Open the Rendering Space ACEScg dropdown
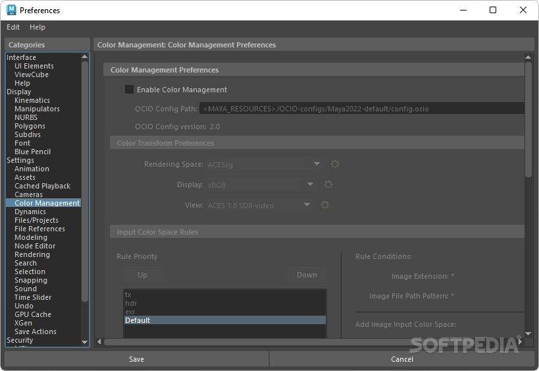The height and width of the screenshot is (371, 539). tap(265, 165)
